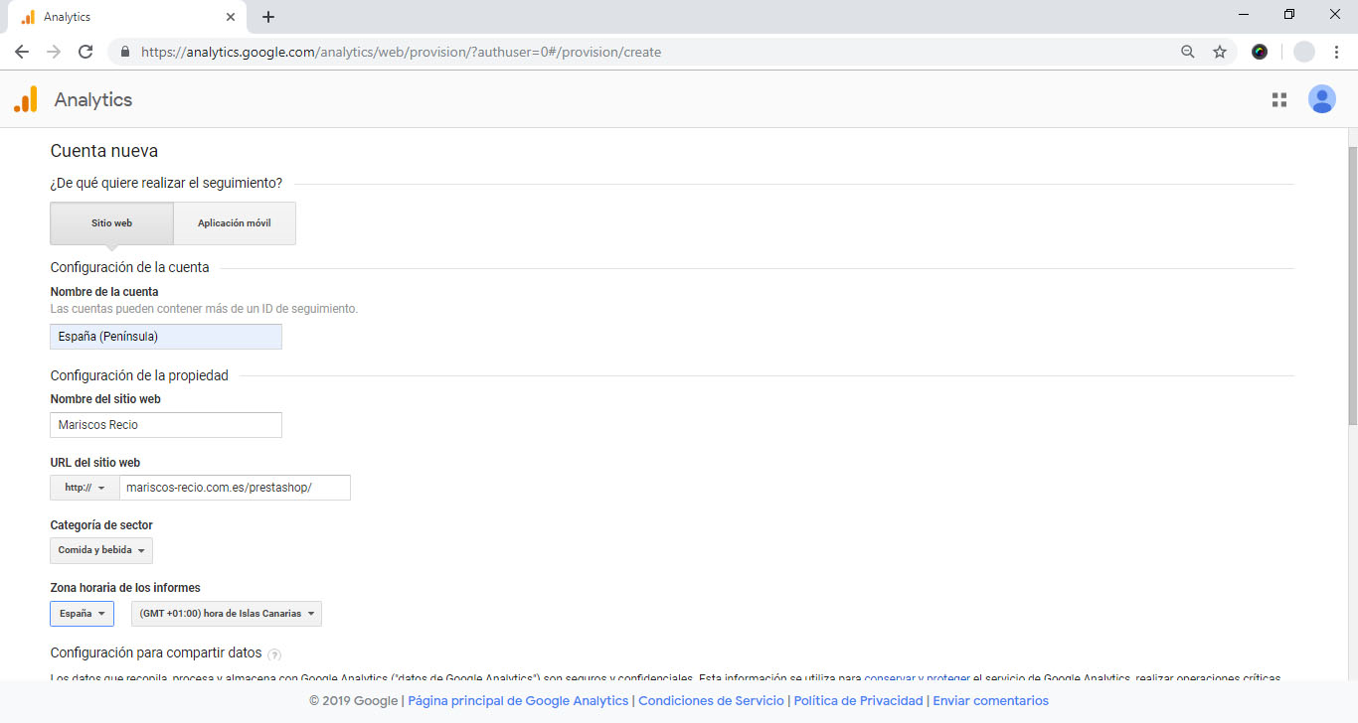The image size is (1358, 723).
Task: Go back to the previous page
Action: (x=22, y=52)
